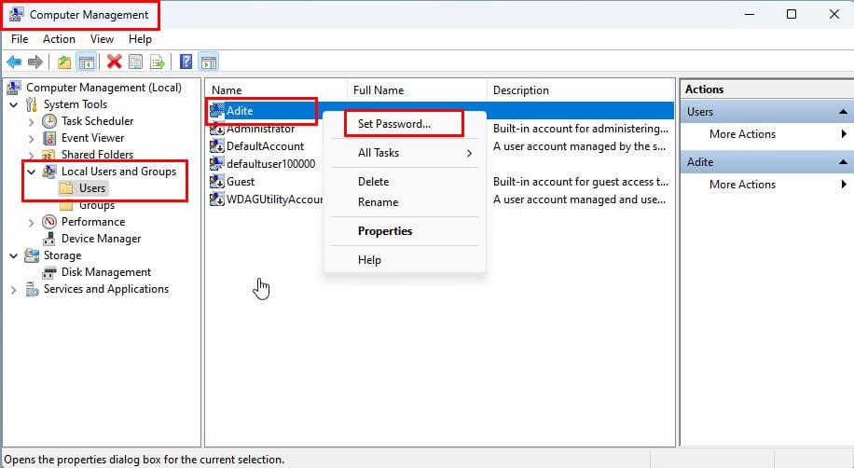Expand the Task Scheduler node

(x=31, y=121)
